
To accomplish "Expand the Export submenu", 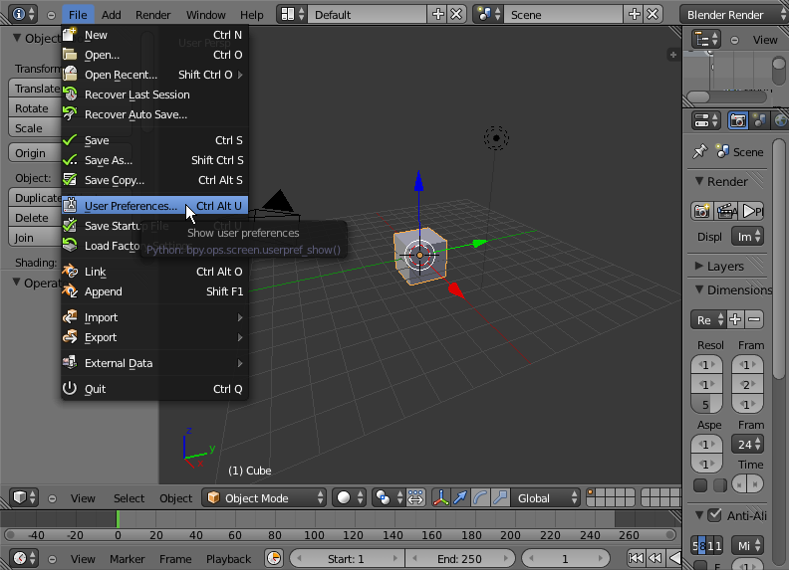I will click(155, 337).
